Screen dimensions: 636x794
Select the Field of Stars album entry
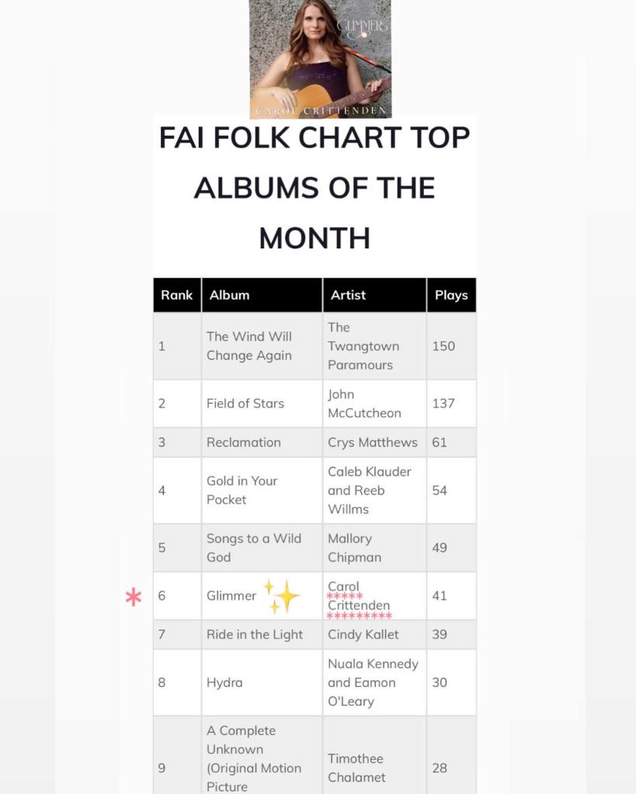[245, 404]
